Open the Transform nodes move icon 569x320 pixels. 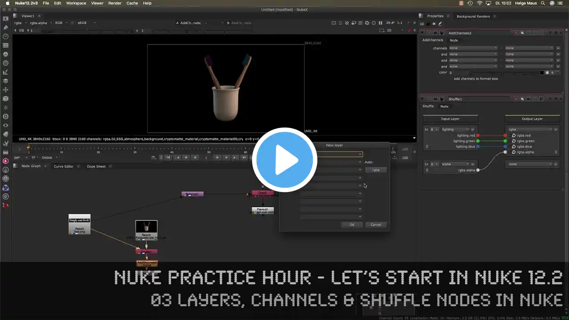click(x=6, y=90)
